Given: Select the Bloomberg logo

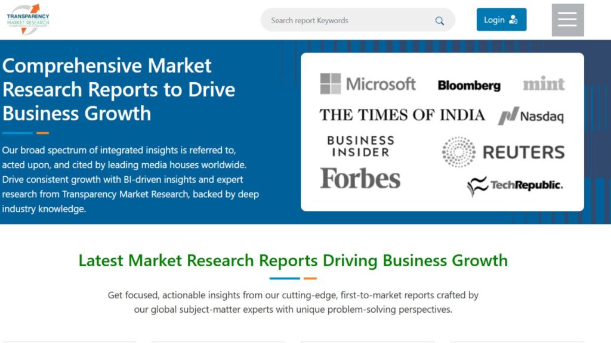Looking at the screenshot, I should 469,86.
